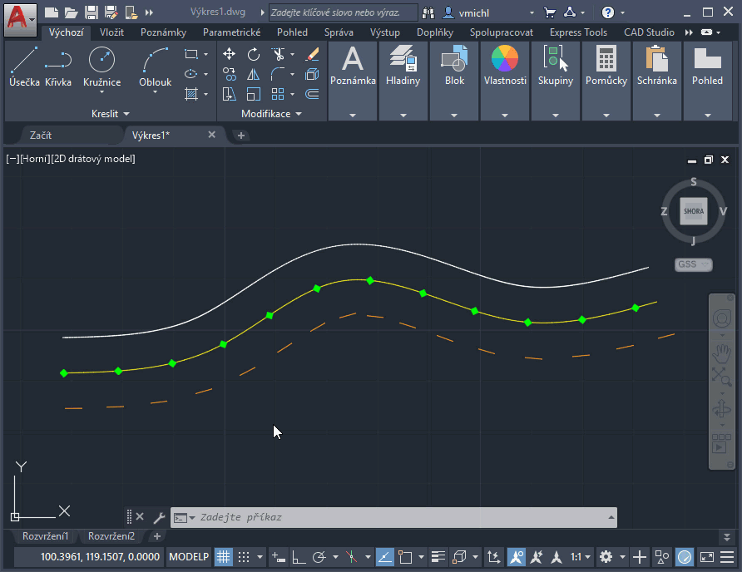The image size is (742, 572).
Task: Click the Rotate tool icon
Action: pos(254,54)
